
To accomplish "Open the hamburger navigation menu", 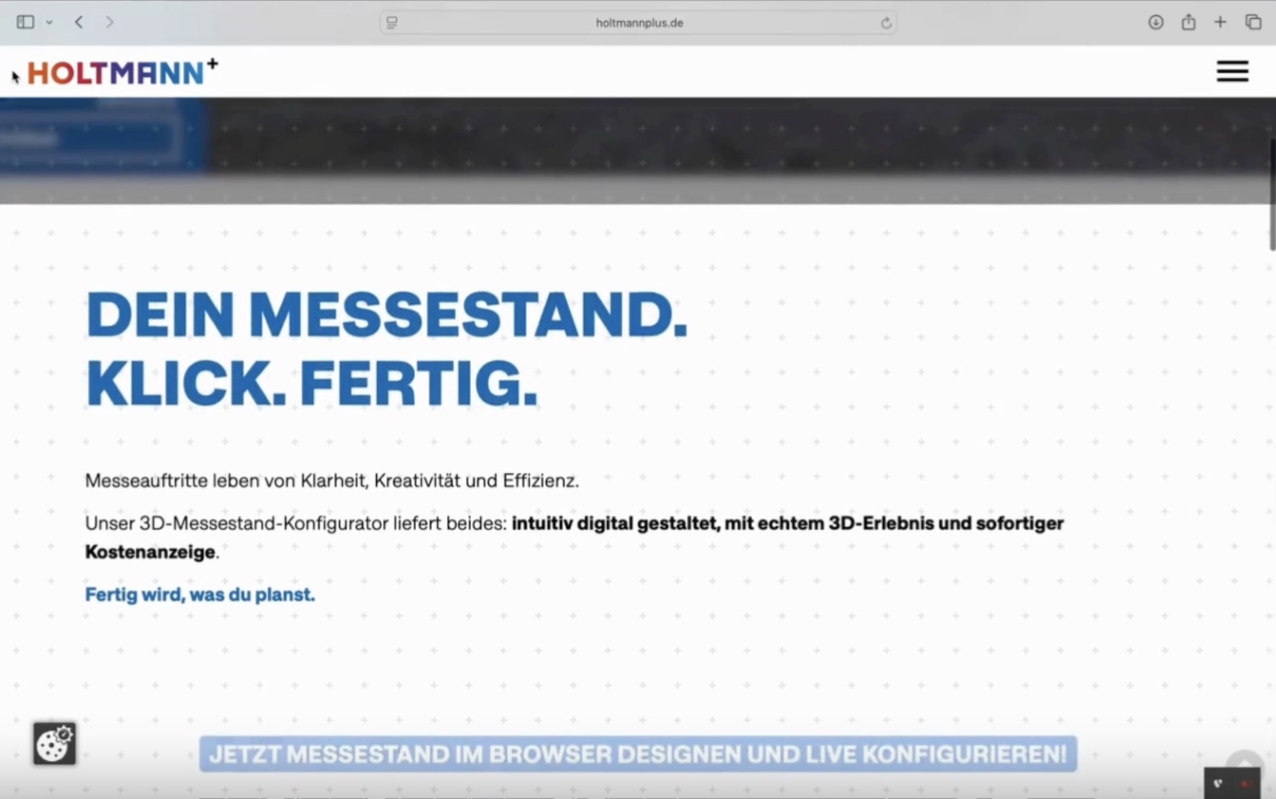I will (1232, 71).
